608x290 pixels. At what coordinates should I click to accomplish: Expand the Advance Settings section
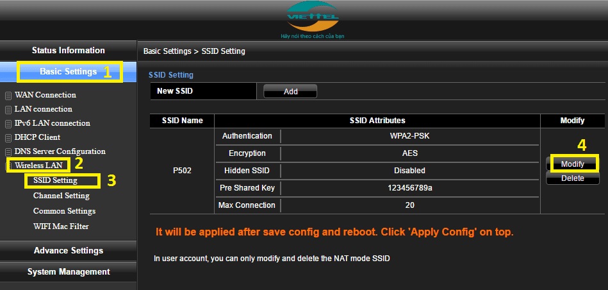point(68,251)
